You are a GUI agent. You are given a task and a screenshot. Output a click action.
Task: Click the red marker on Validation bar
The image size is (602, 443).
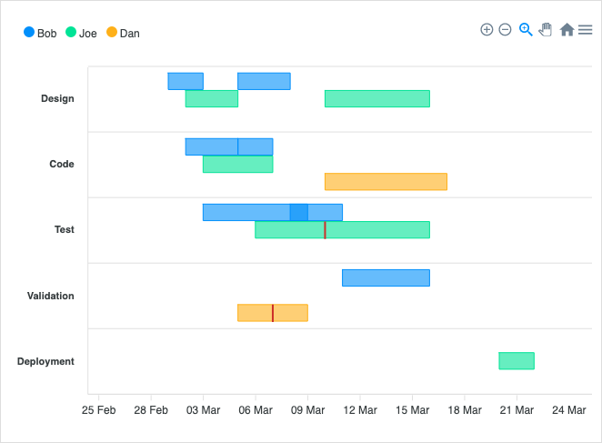click(273, 313)
